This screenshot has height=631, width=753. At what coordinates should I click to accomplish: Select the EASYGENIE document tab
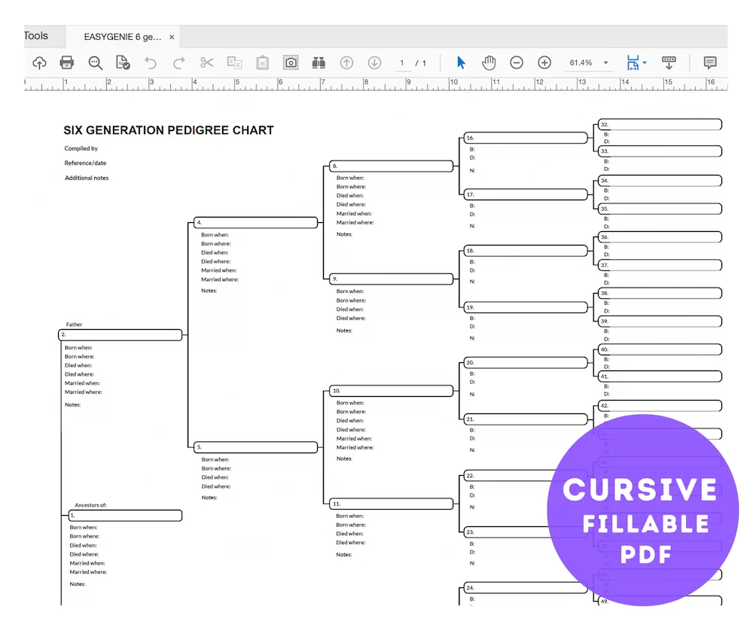coord(120,35)
